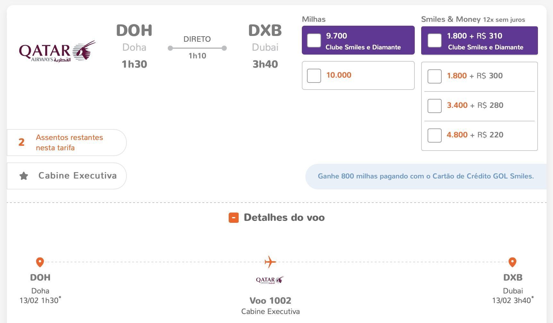Click the 2 Assentos restantes badge
553x323 pixels.
click(67, 143)
